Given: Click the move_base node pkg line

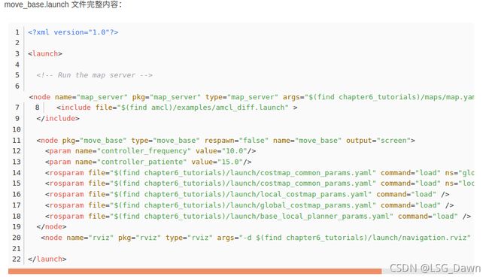Looking at the screenshot, I should pos(226,141).
